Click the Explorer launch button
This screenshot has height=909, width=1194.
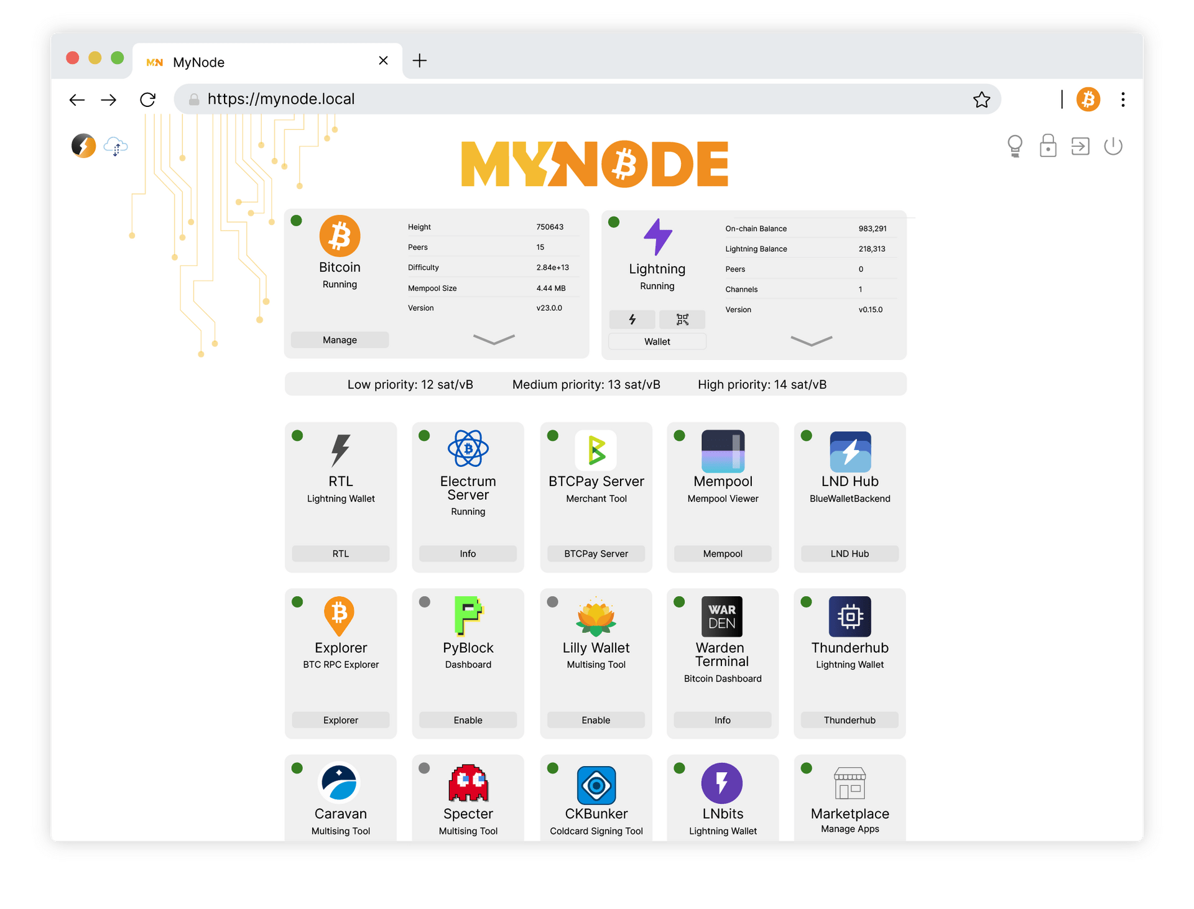pyautogui.click(x=341, y=720)
